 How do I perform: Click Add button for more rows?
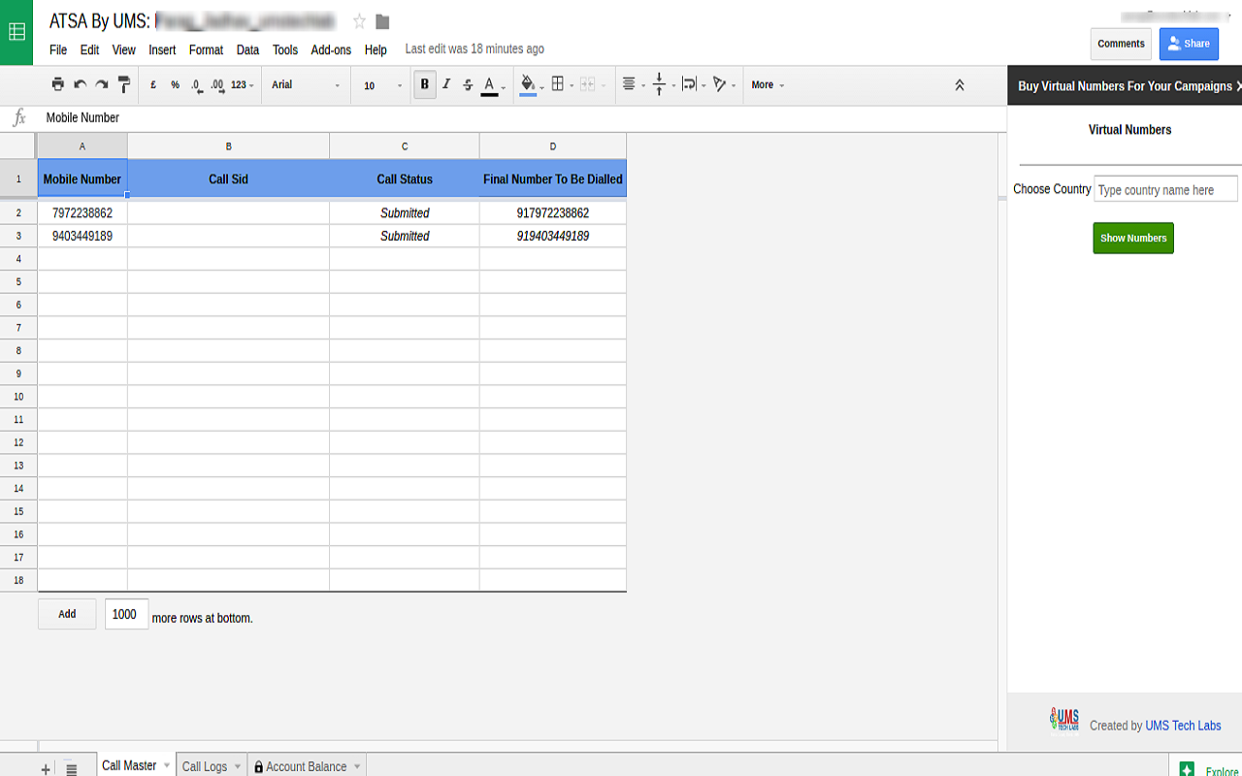pyautogui.click(x=67, y=614)
